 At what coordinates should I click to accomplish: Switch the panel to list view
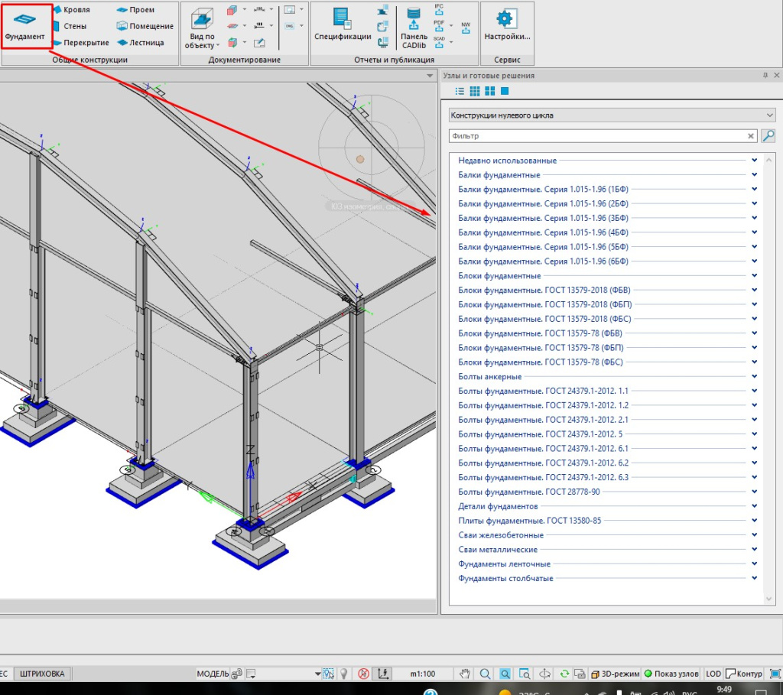460,92
